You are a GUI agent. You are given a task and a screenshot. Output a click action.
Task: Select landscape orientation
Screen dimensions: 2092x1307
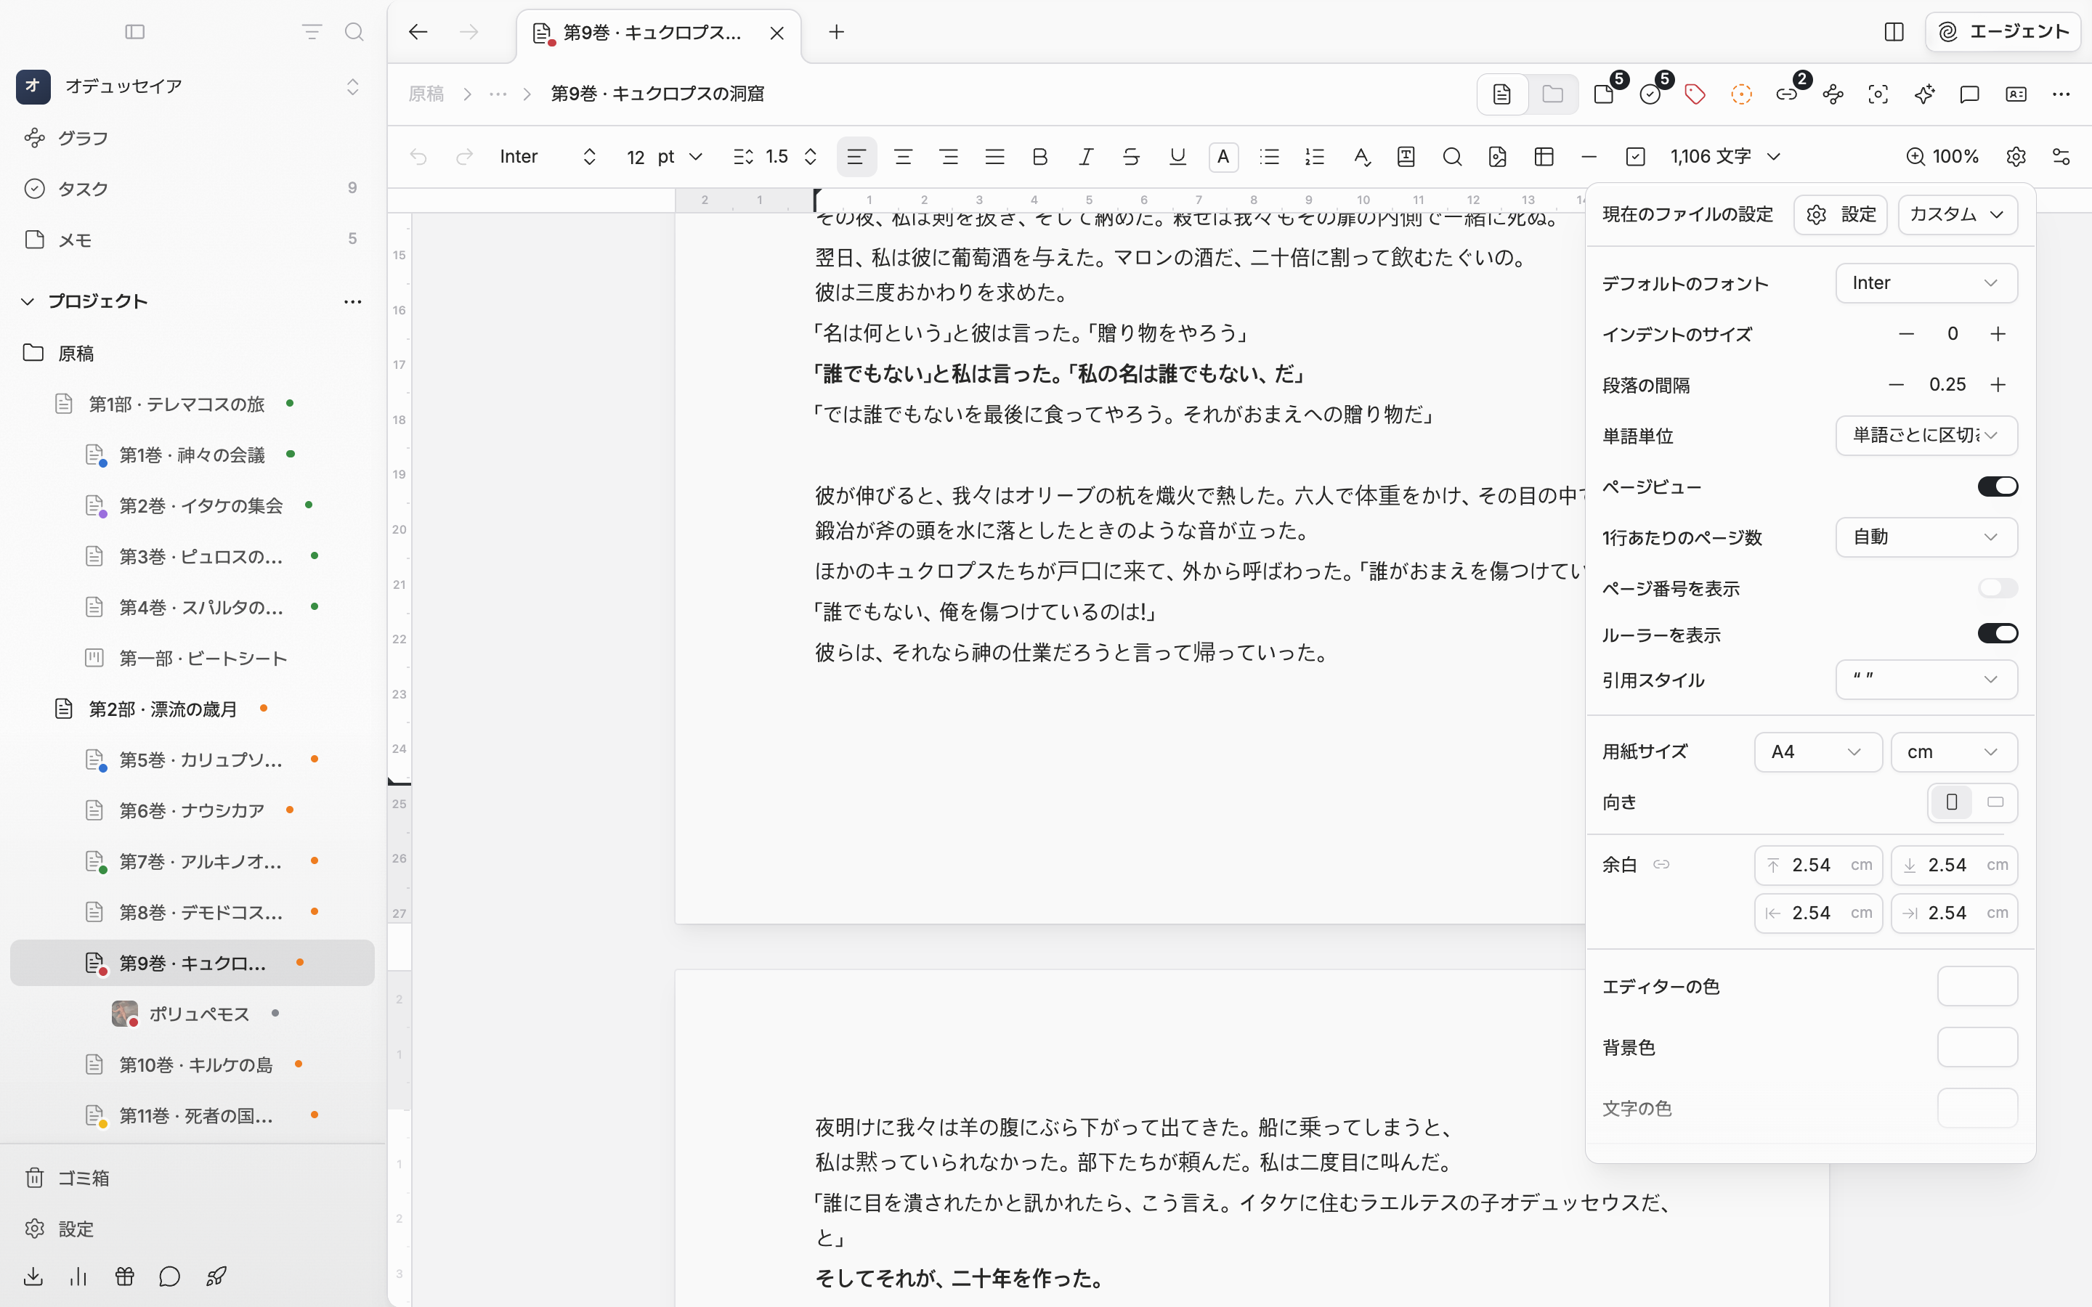click(x=1995, y=802)
